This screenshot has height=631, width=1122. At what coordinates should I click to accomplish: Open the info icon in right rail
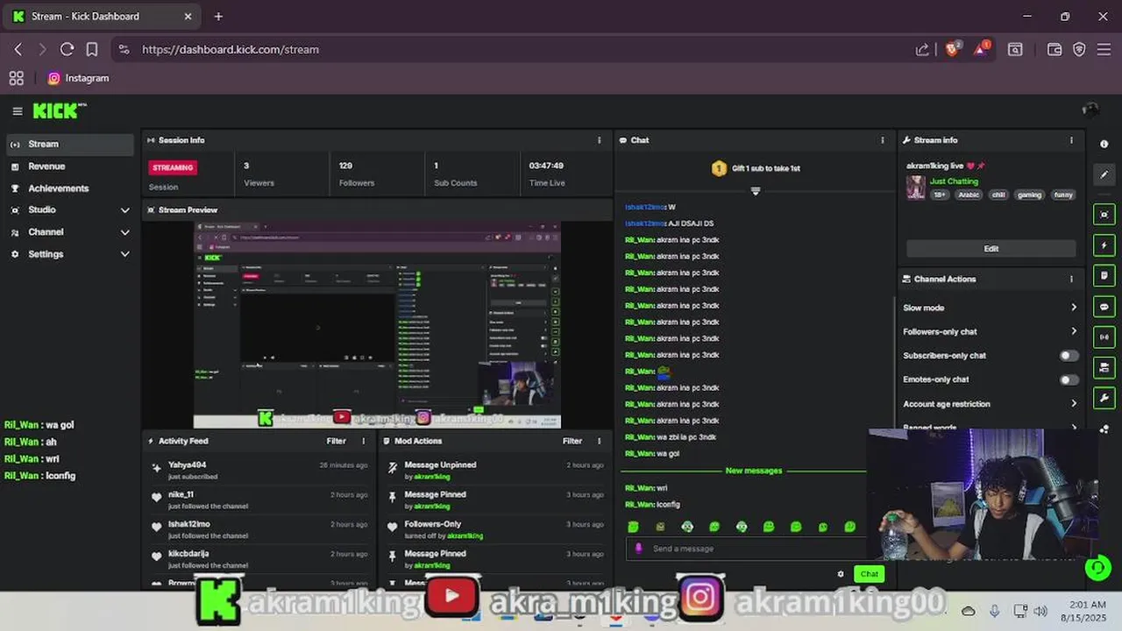(x=1104, y=144)
